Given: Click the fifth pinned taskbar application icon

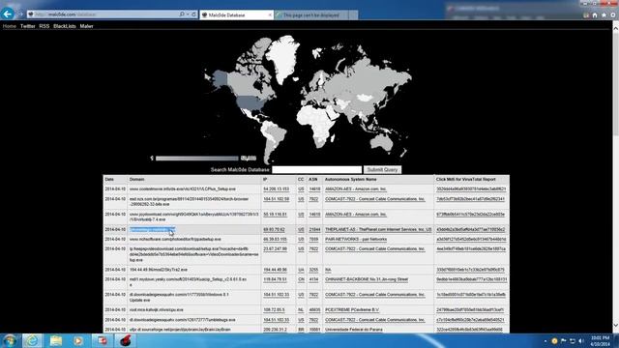Looking at the screenshot, I should 102,340.
